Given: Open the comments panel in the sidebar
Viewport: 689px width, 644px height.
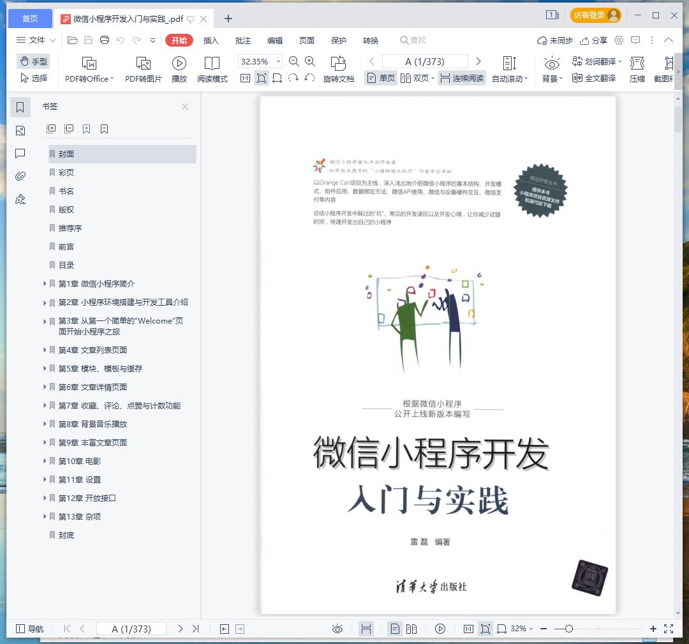Looking at the screenshot, I should click(20, 153).
